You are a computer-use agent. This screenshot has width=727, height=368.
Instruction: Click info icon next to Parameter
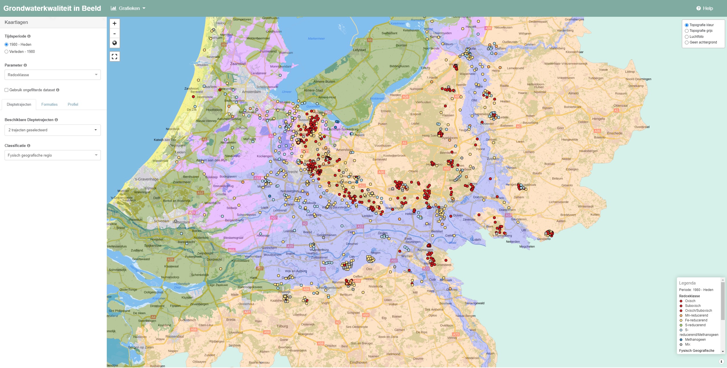click(25, 65)
